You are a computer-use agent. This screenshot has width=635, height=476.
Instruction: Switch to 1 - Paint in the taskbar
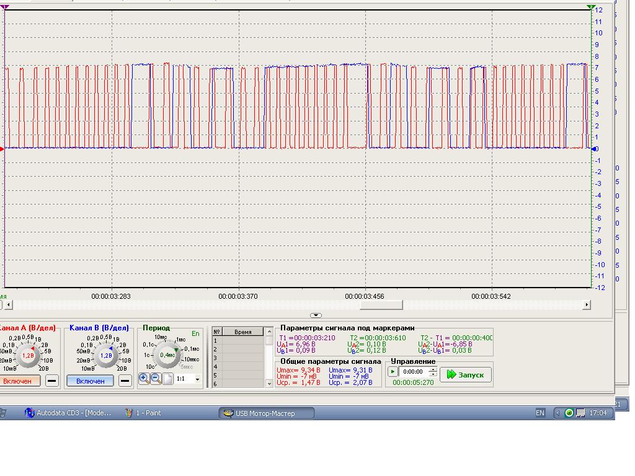(144, 413)
